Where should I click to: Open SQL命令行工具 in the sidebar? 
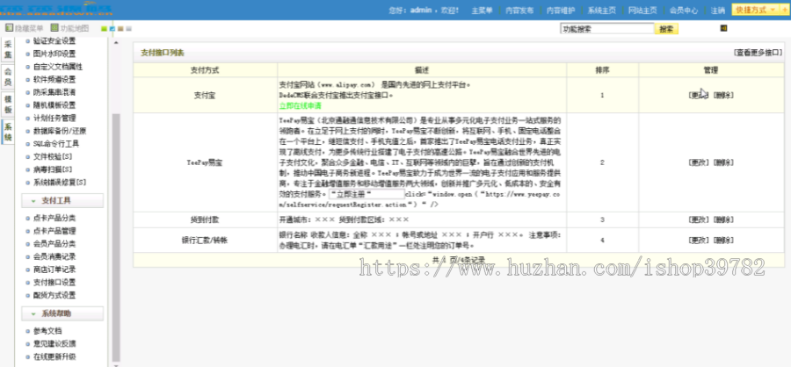click(56, 144)
